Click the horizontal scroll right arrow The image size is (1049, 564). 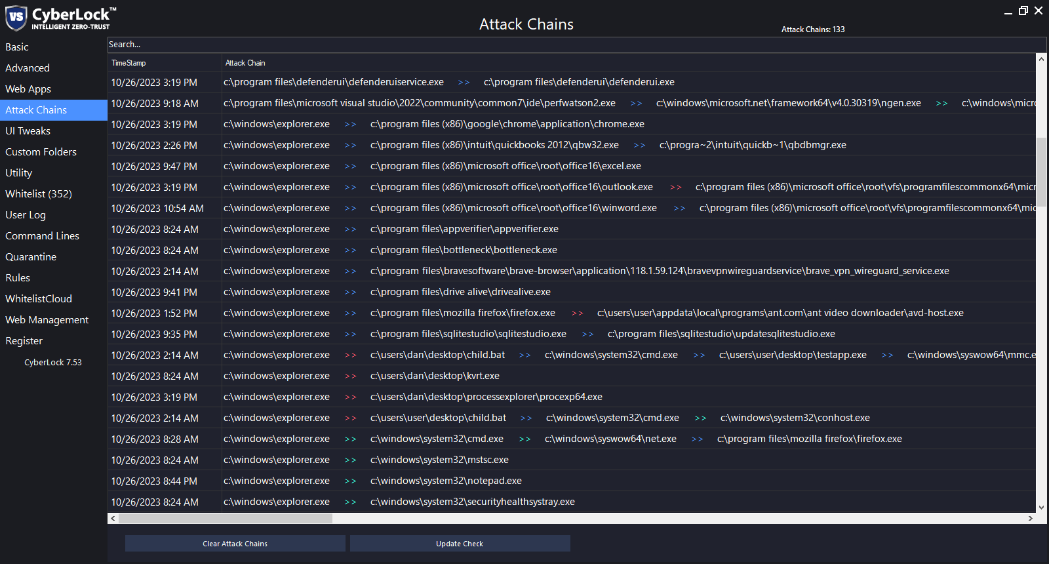click(x=1031, y=518)
